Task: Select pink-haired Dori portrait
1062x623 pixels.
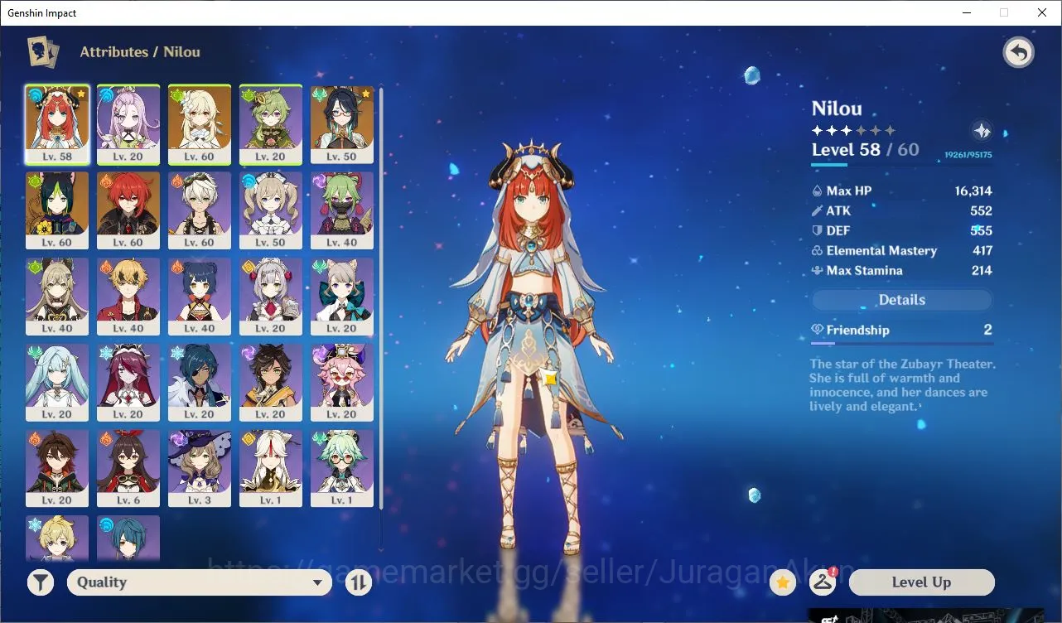Action: pyautogui.click(x=342, y=383)
